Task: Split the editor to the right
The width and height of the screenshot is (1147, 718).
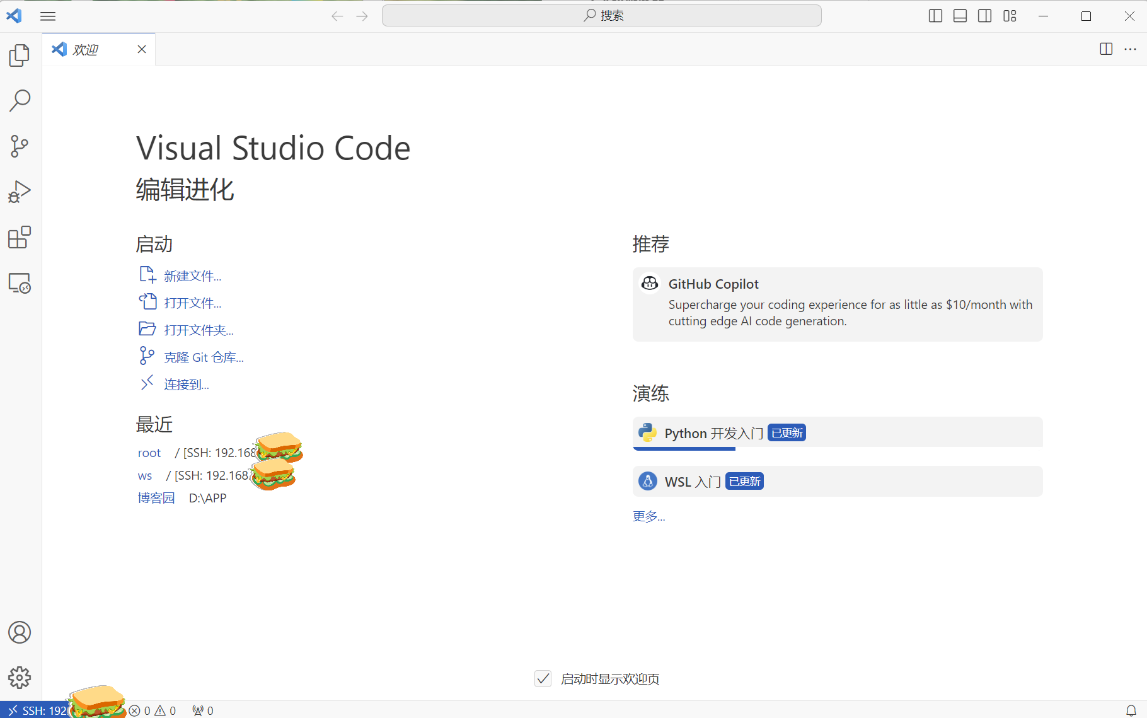Action: point(1106,49)
